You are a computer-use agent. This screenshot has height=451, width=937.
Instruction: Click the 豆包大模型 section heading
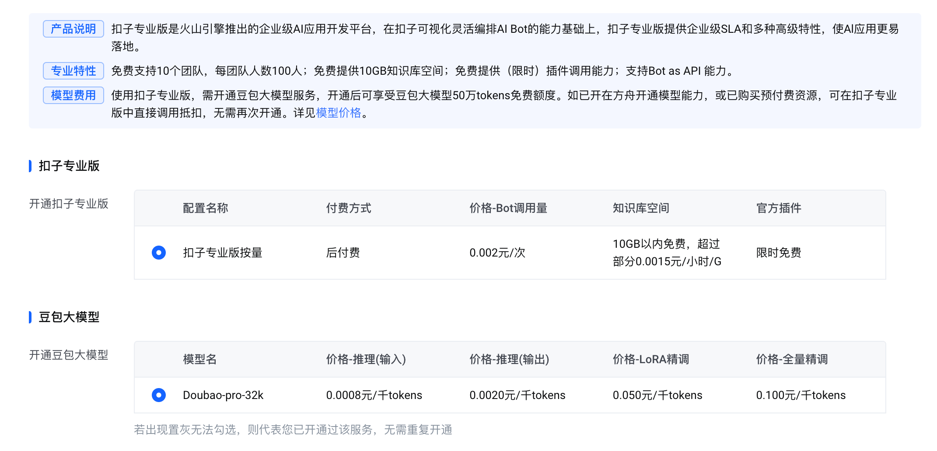(x=69, y=317)
